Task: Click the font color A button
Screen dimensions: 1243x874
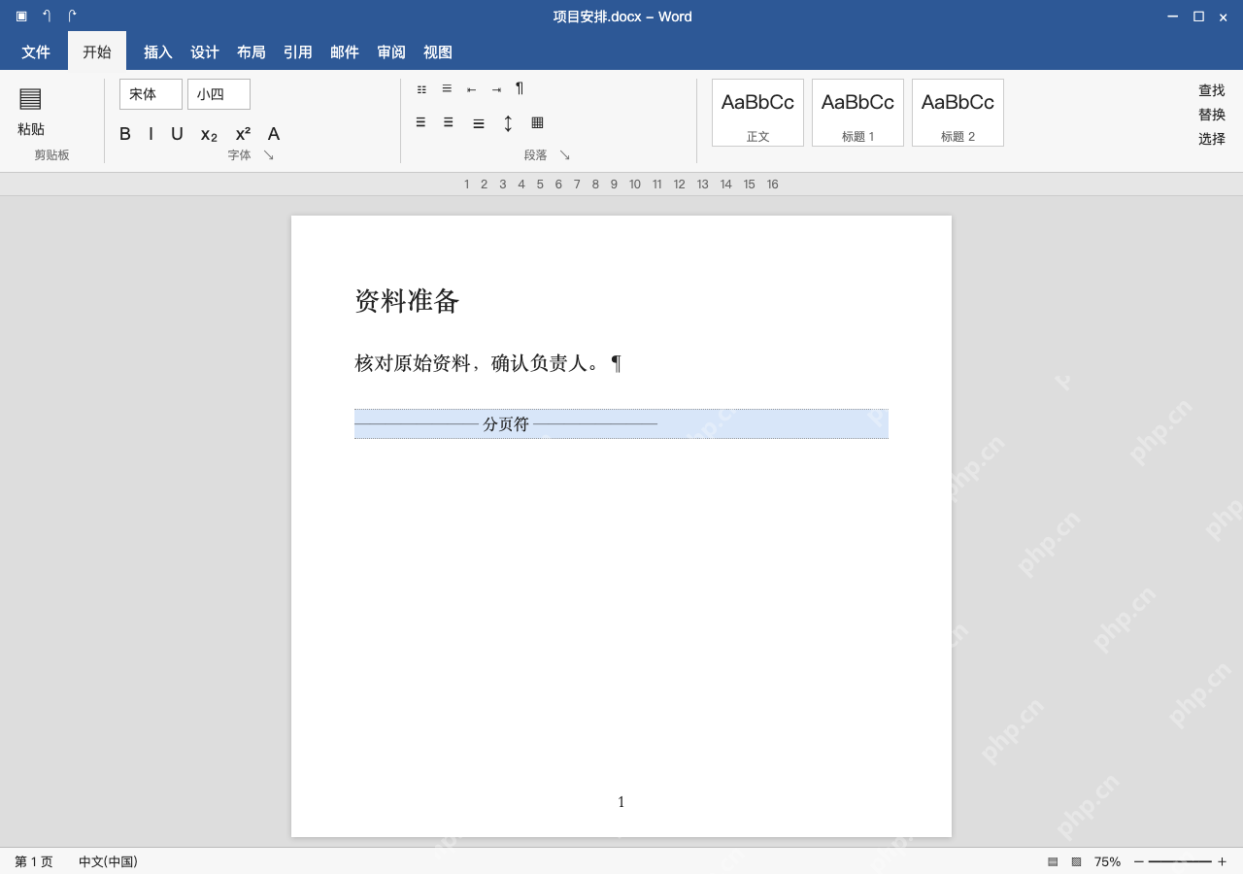Action: pos(274,134)
